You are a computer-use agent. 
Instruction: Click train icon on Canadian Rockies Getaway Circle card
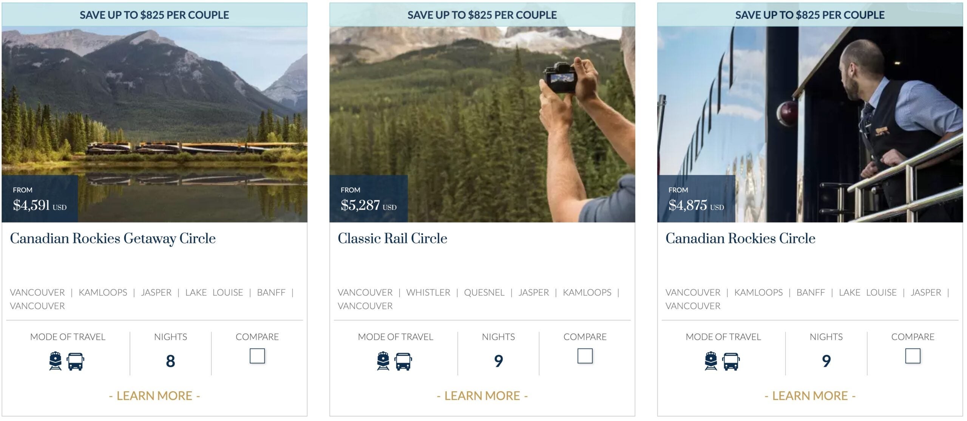(x=56, y=361)
